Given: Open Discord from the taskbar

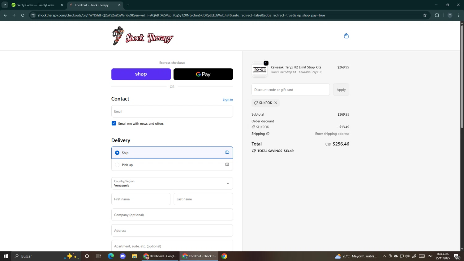Looking at the screenshot, I should 123,256.
